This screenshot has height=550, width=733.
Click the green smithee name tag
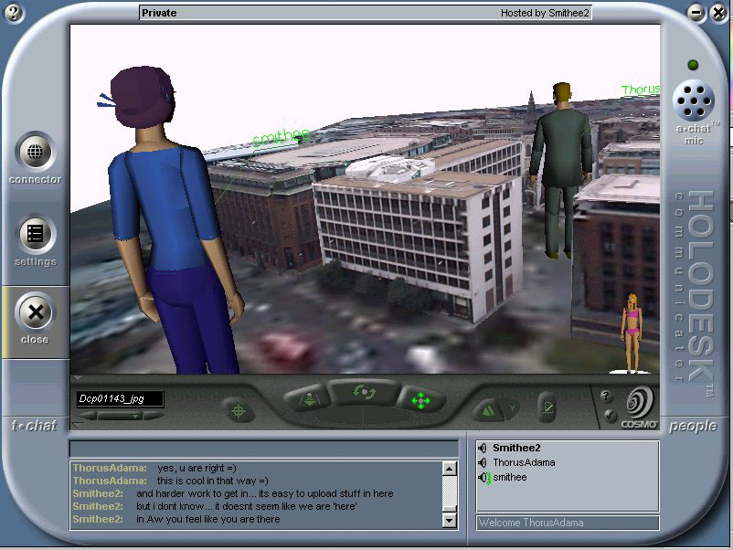click(281, 137)
